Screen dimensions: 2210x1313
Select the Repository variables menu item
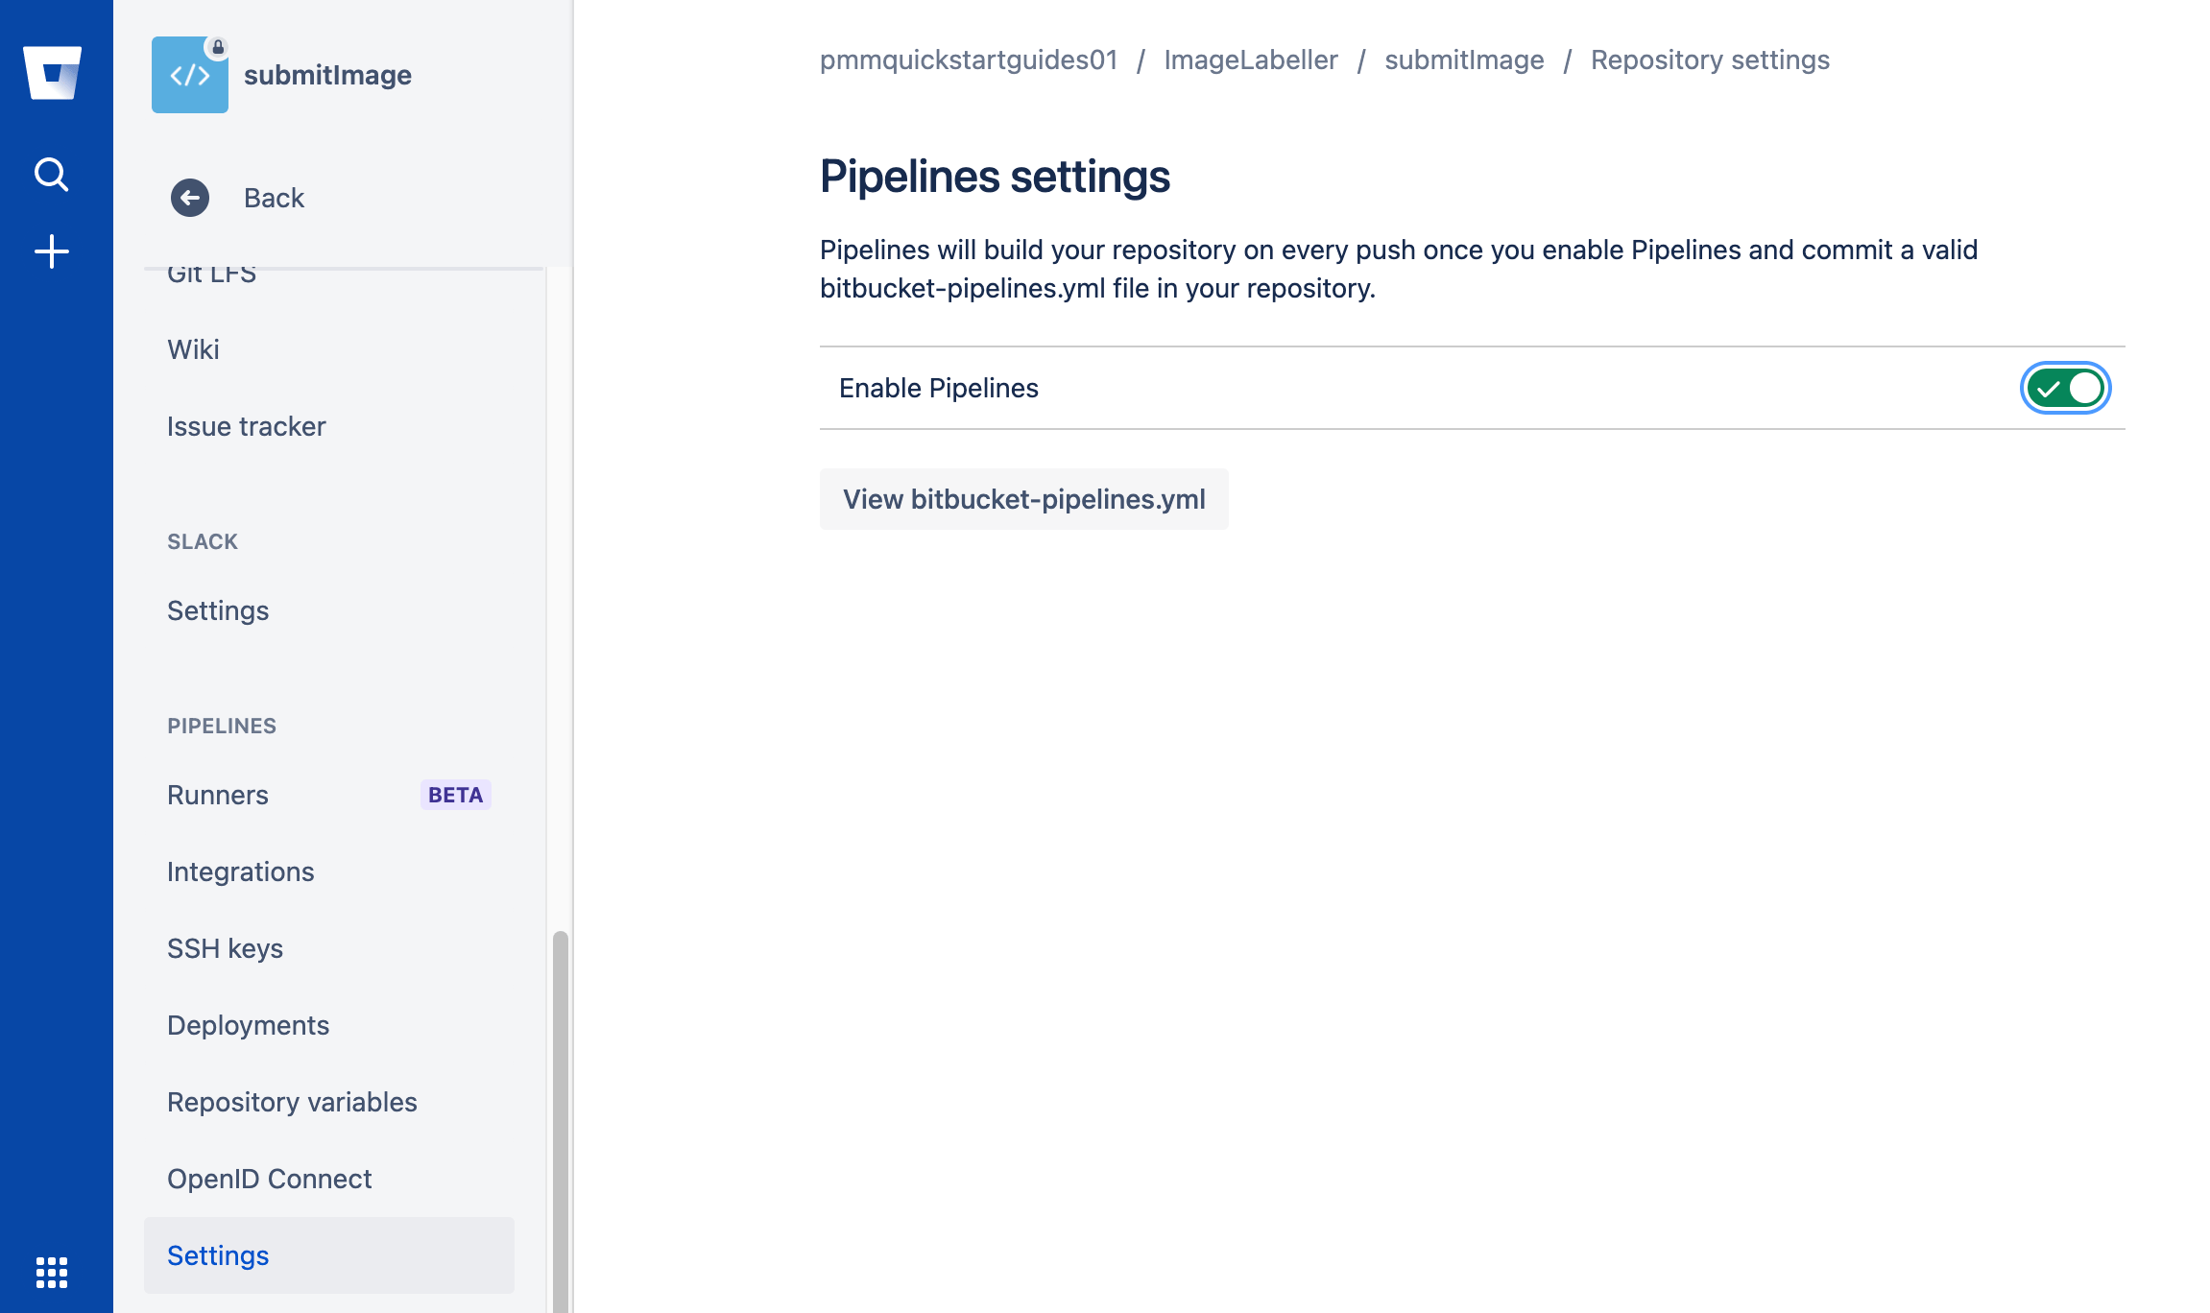(292, 1101)
